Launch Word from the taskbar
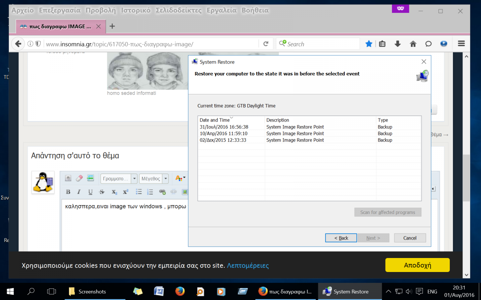The image size is (481, 300). 159,291
